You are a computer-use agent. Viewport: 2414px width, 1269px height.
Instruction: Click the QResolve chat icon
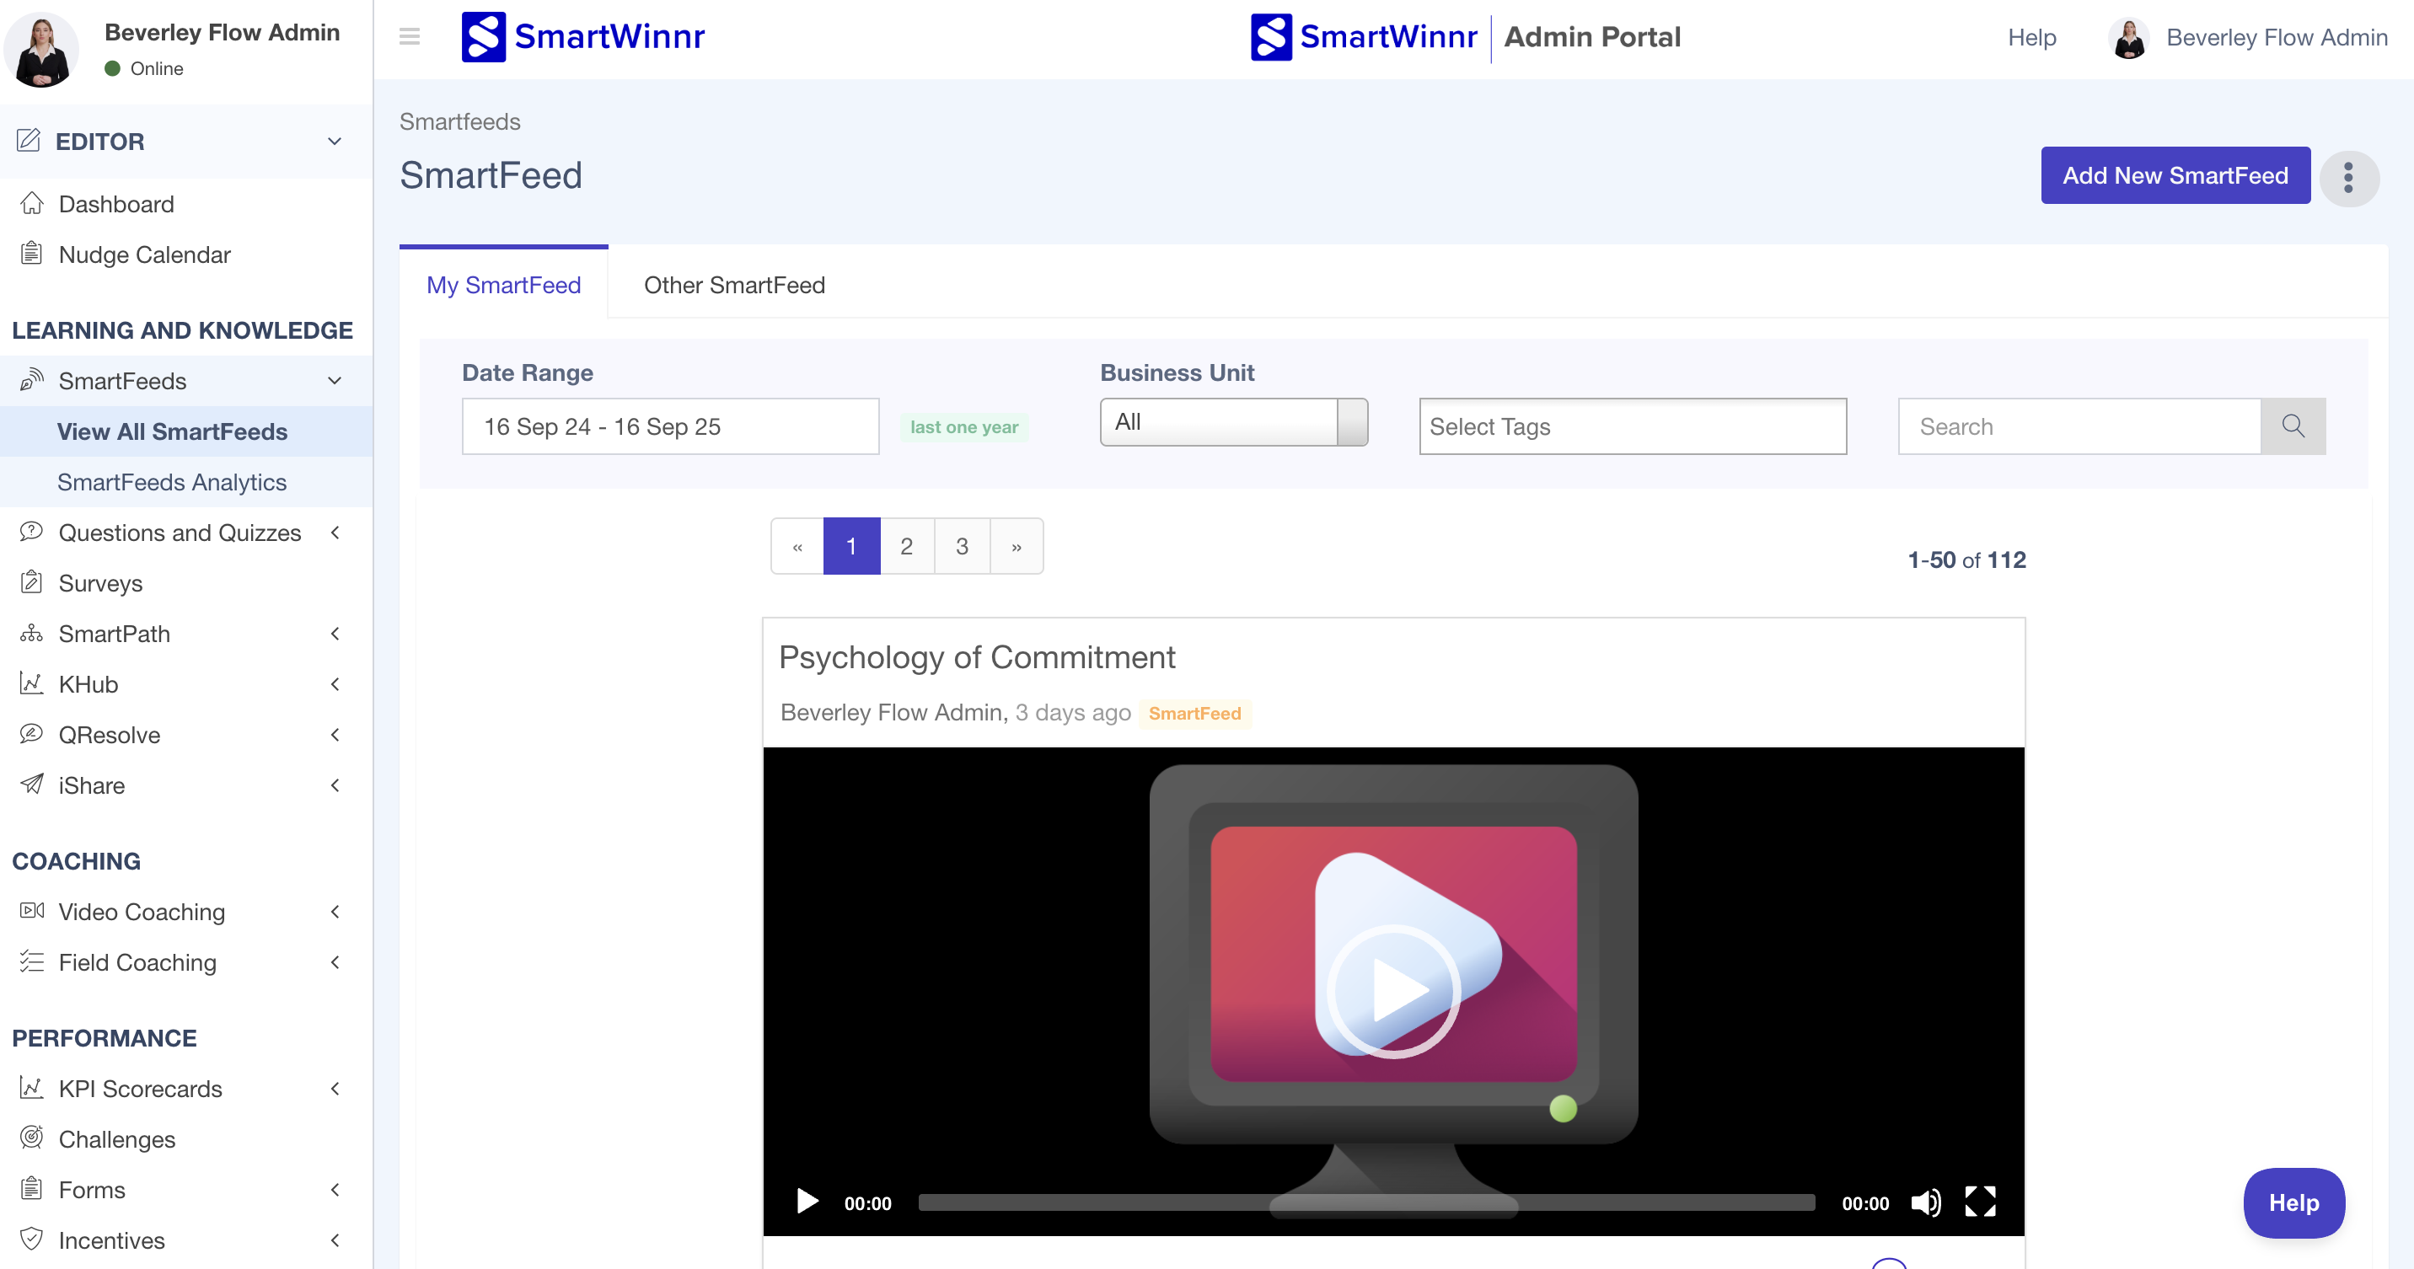32,734
